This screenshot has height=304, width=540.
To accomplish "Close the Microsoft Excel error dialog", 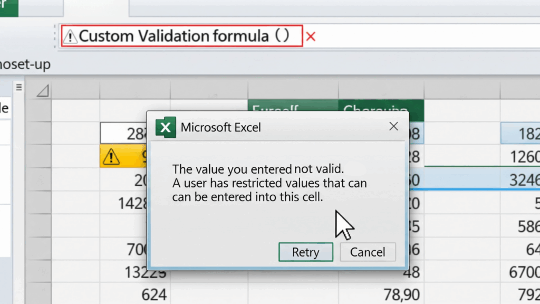I will pyautogui.click(x=393, y=127).
